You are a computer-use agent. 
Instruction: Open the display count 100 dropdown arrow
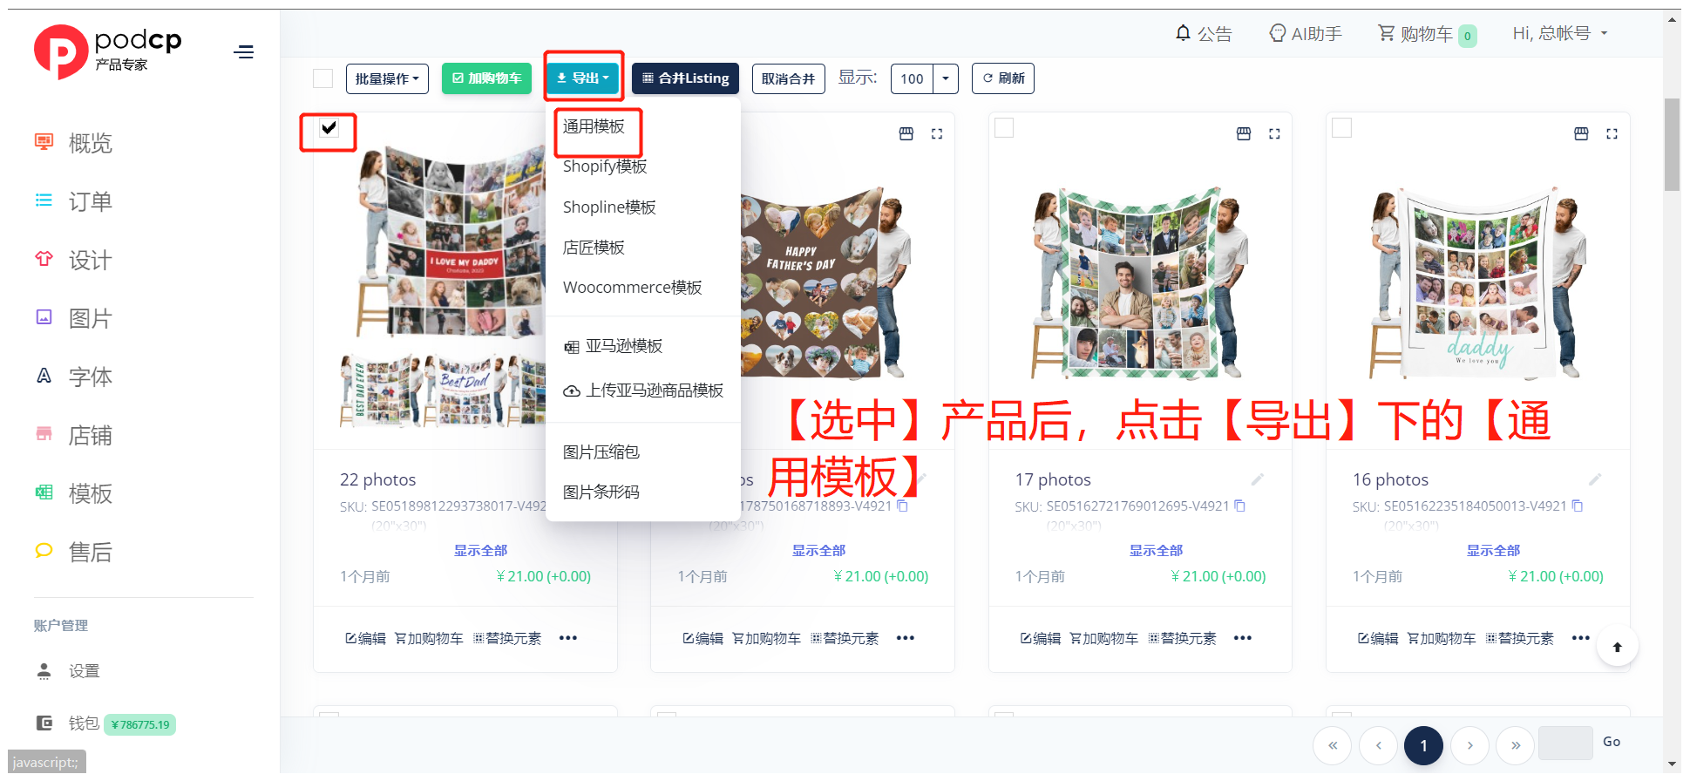pyautogui.click(x=946, y=78)
